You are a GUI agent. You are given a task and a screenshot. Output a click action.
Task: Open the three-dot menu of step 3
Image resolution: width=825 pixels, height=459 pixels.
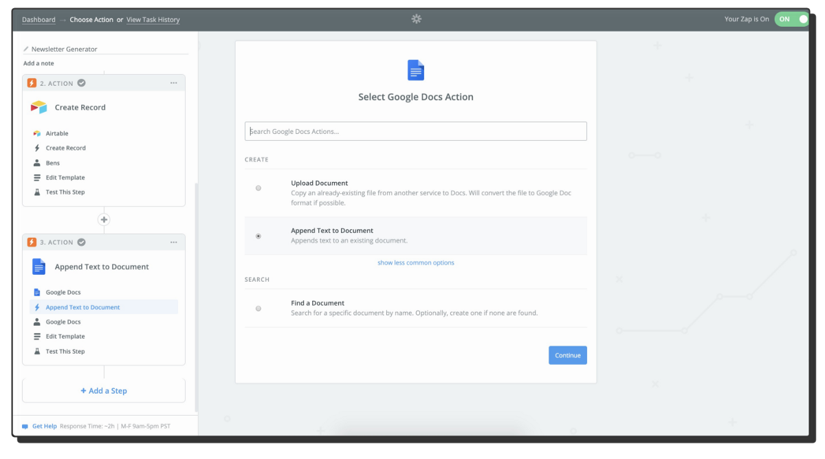(174, 243)
